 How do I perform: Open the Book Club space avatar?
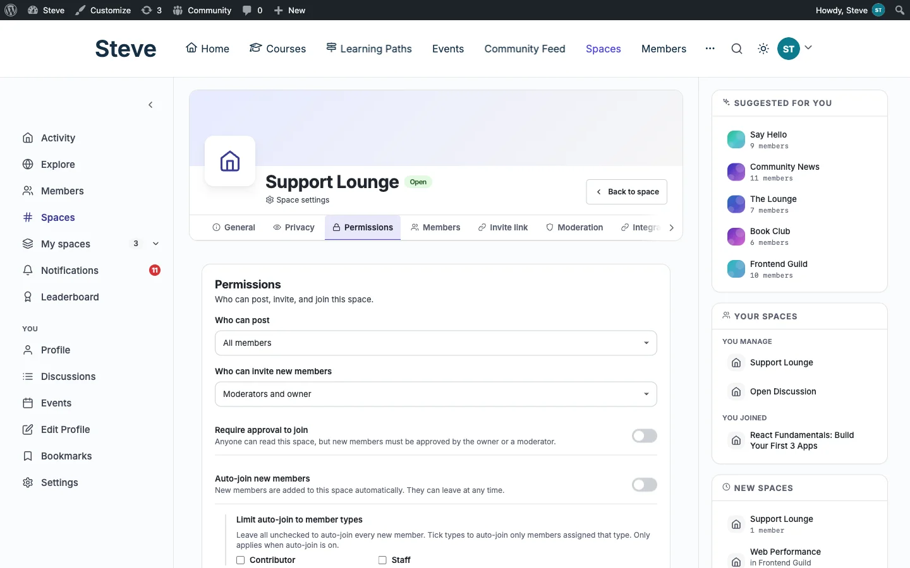point(736,237)
